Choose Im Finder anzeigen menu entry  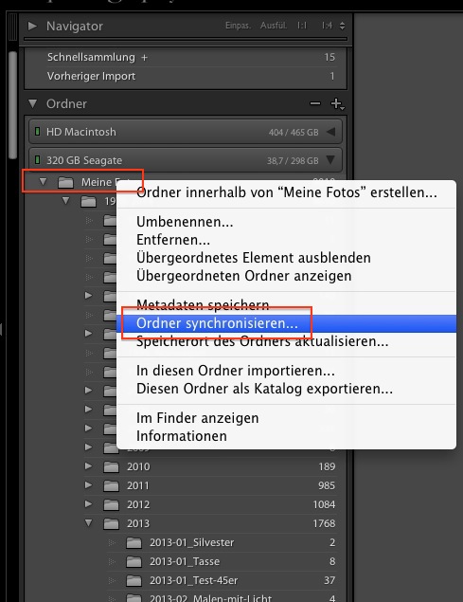pos(198,418)
